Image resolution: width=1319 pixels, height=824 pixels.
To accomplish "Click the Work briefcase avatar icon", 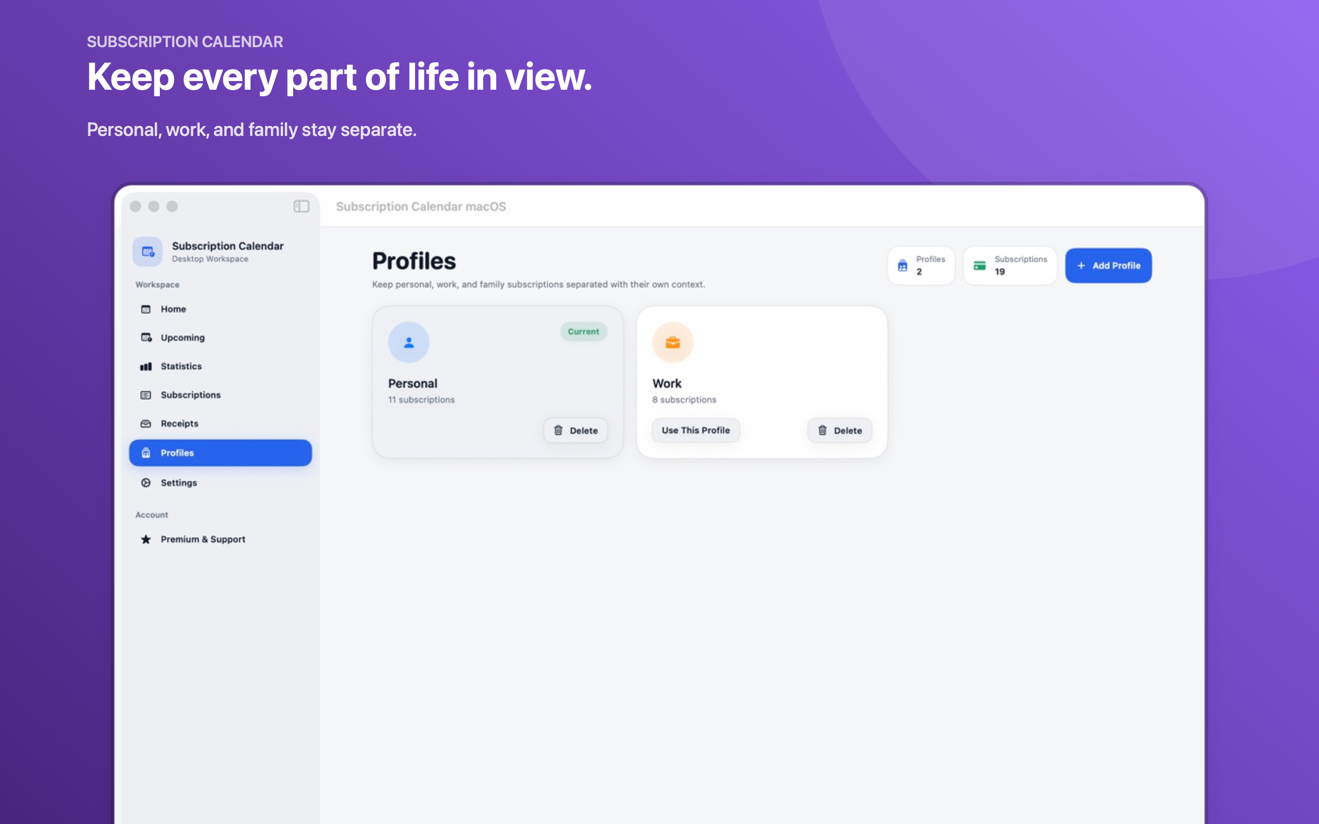I will click(673, 342).
